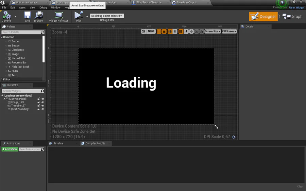Select Image_173 in hierarchy
The image size is (306, 191).
click(x=17, y=102)
